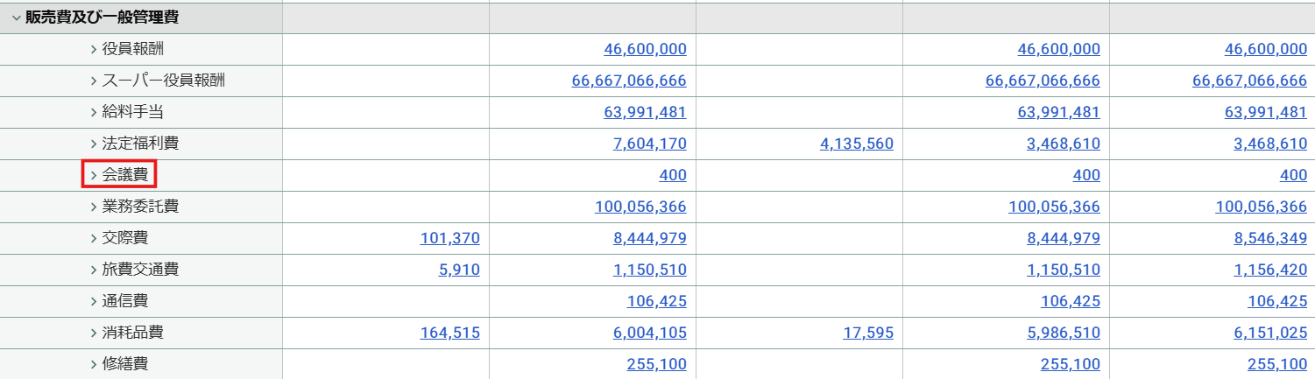Click the leftmost 63,991,481 link
Screen dimensions: 1315x379
click(x=645, y=112)
